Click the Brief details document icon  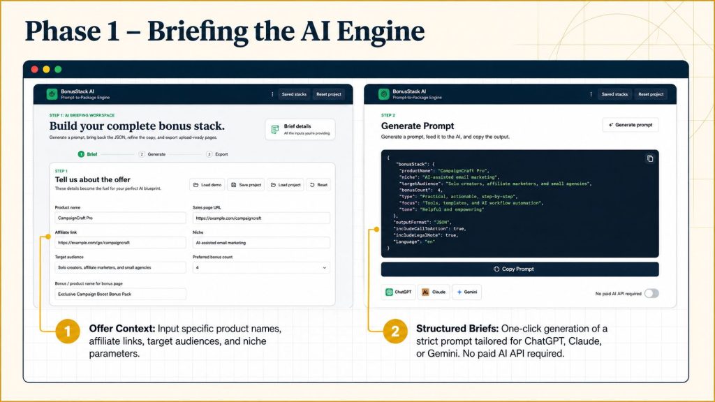click(x=275, y=129)
